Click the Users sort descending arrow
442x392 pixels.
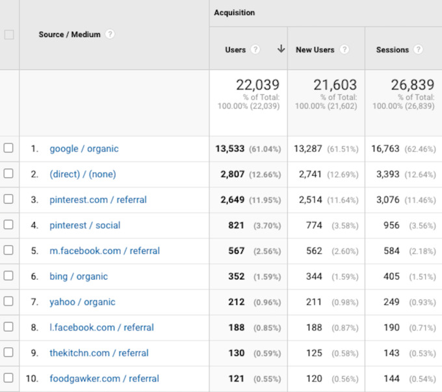coord(281,49)
